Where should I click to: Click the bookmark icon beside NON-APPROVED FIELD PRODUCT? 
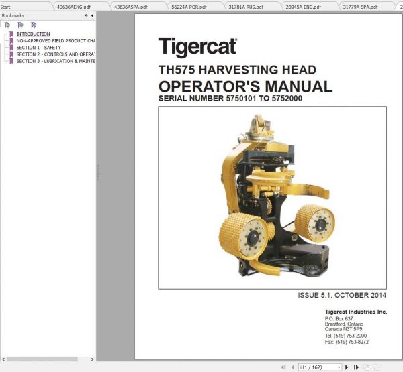click(11, 41)
